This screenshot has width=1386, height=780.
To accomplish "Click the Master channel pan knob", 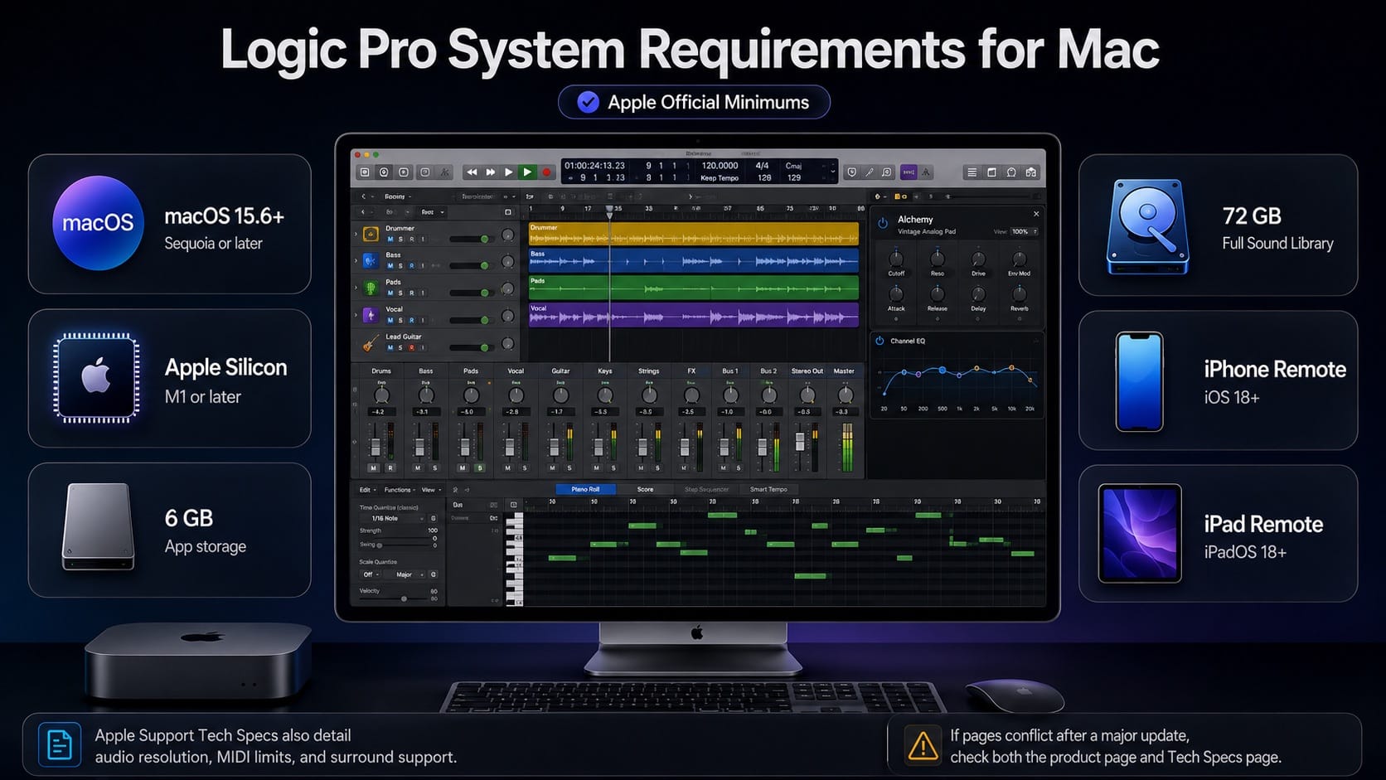I will [845, 395].
